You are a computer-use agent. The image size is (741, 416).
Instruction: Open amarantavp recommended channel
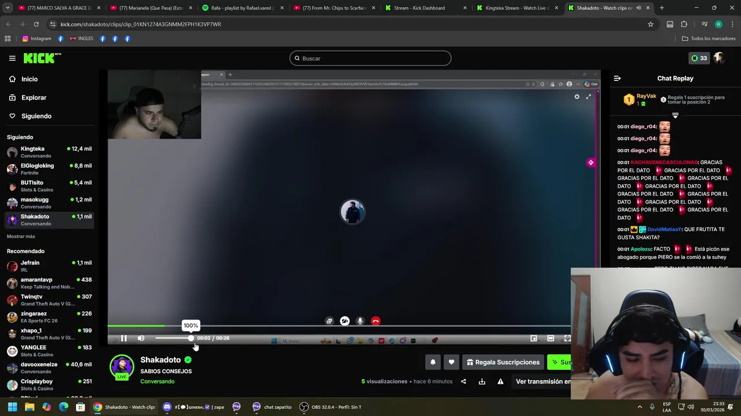point(49,283)
